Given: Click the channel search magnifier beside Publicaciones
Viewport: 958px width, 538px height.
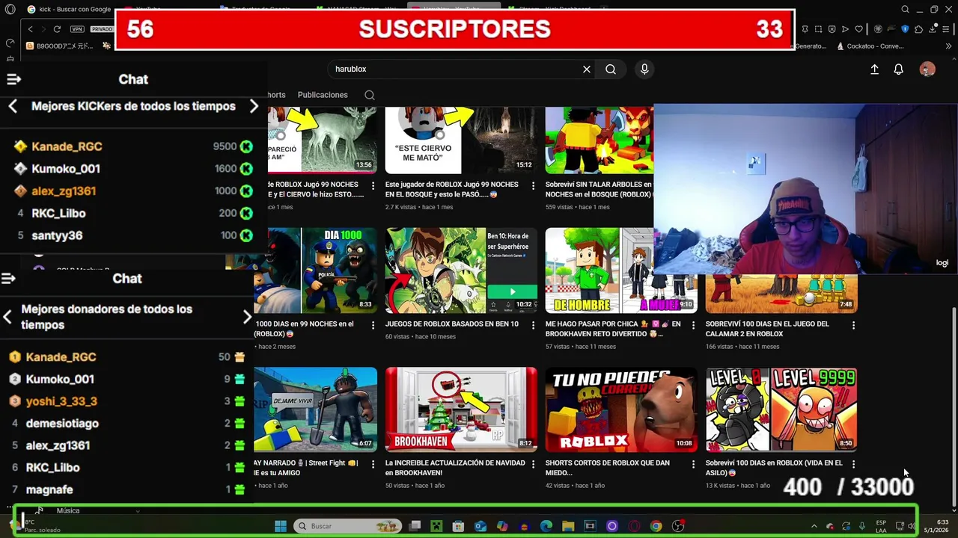Looking at the screenshot, I should pyautogui.click(x=369, y=95).
